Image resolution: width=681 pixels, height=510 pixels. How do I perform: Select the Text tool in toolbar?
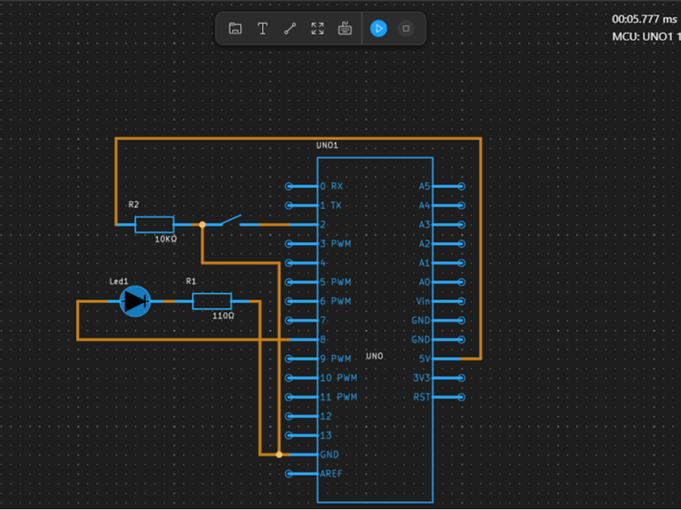click(x=263, y=29)
